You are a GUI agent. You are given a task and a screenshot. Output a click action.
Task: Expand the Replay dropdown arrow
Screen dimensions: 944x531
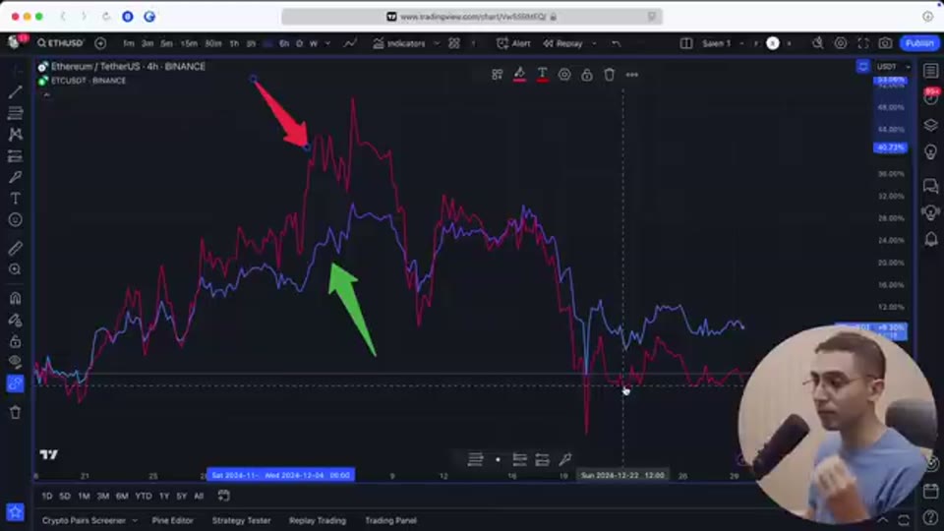click(x=594, y=43)
